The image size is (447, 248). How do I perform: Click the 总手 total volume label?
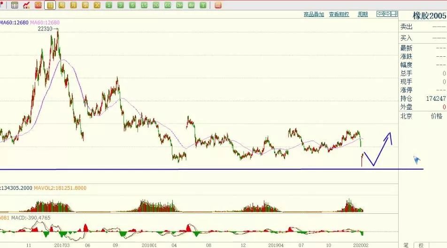coord(406,73)
